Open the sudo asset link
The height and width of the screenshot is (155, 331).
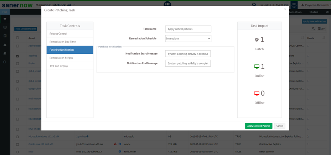point(31,152)
